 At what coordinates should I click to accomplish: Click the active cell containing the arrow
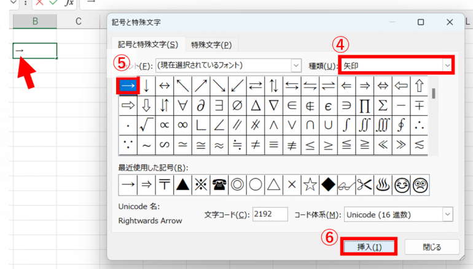click(35, 50)
